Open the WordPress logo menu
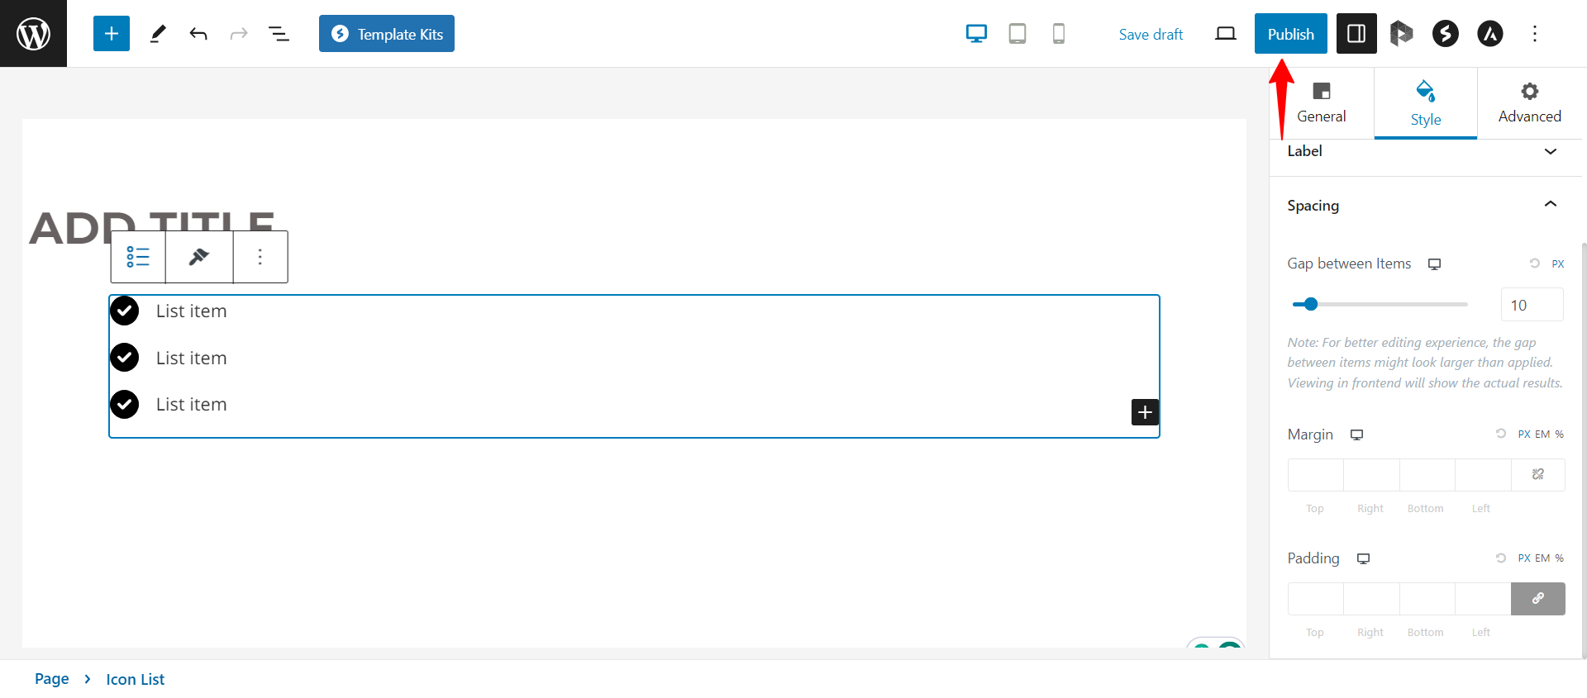The width and height of the screenshot is (1587, 698). click(x=33, y=34)
